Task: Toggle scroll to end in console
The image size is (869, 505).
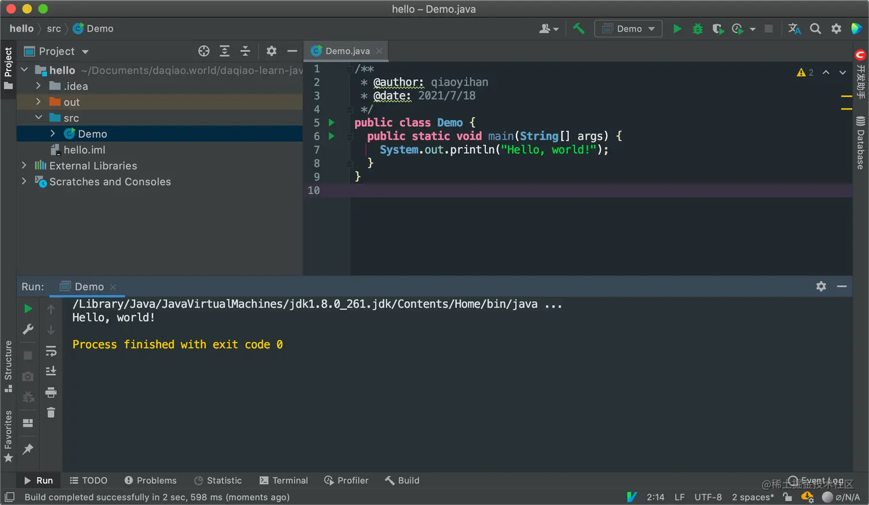Action: pyautogui.click(x=51, y=371)
